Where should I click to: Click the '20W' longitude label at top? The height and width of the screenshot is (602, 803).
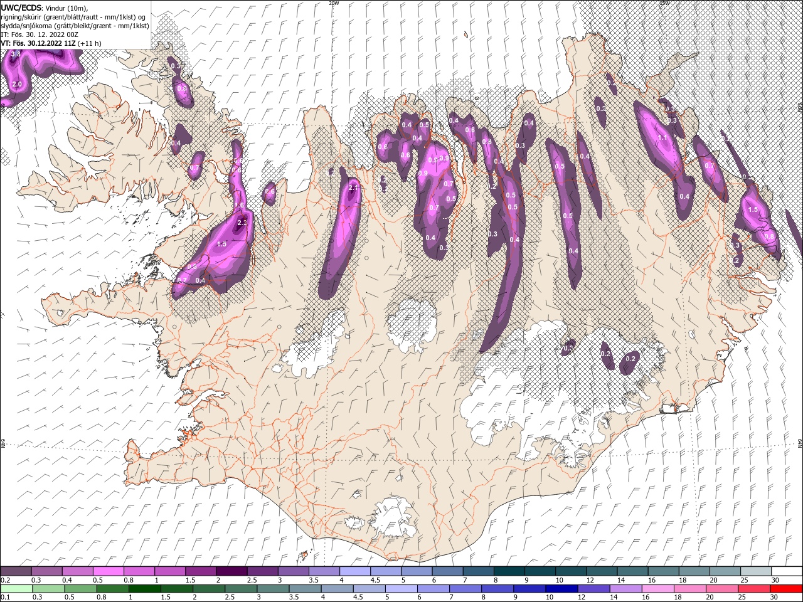(333, 3)
